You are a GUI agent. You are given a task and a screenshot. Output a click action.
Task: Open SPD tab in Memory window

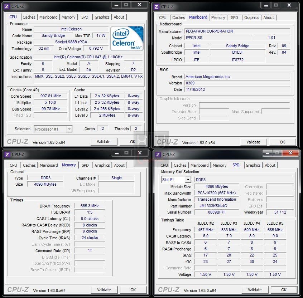pos(85,165)
